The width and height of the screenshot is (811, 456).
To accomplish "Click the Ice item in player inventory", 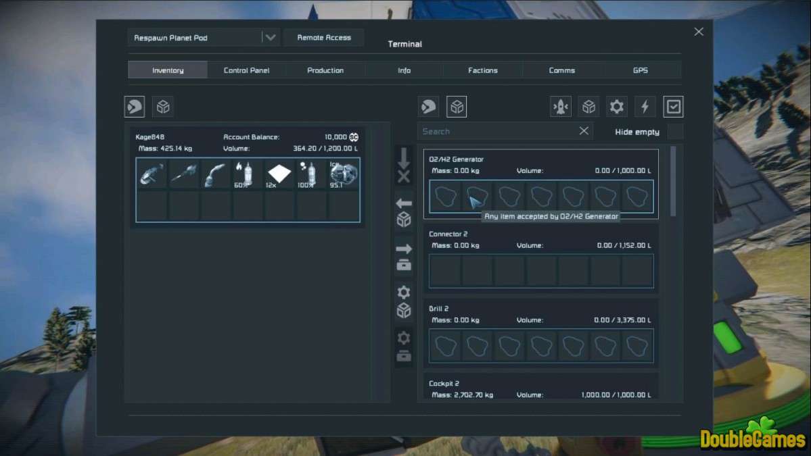I will coord(344,174).
